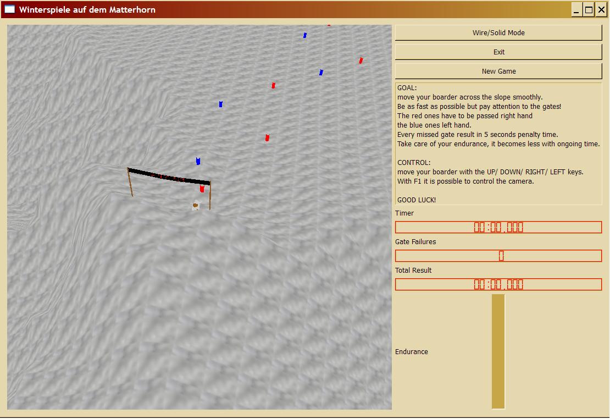This screenshot has height=419, width=610.
Task: Click the Endurance vertical bar
Action: click(498, 351)
